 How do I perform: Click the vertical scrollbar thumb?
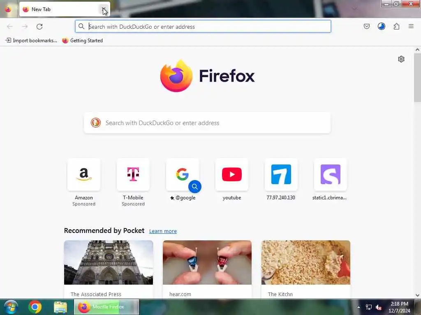pyautogui.click(x=417, y=78)
